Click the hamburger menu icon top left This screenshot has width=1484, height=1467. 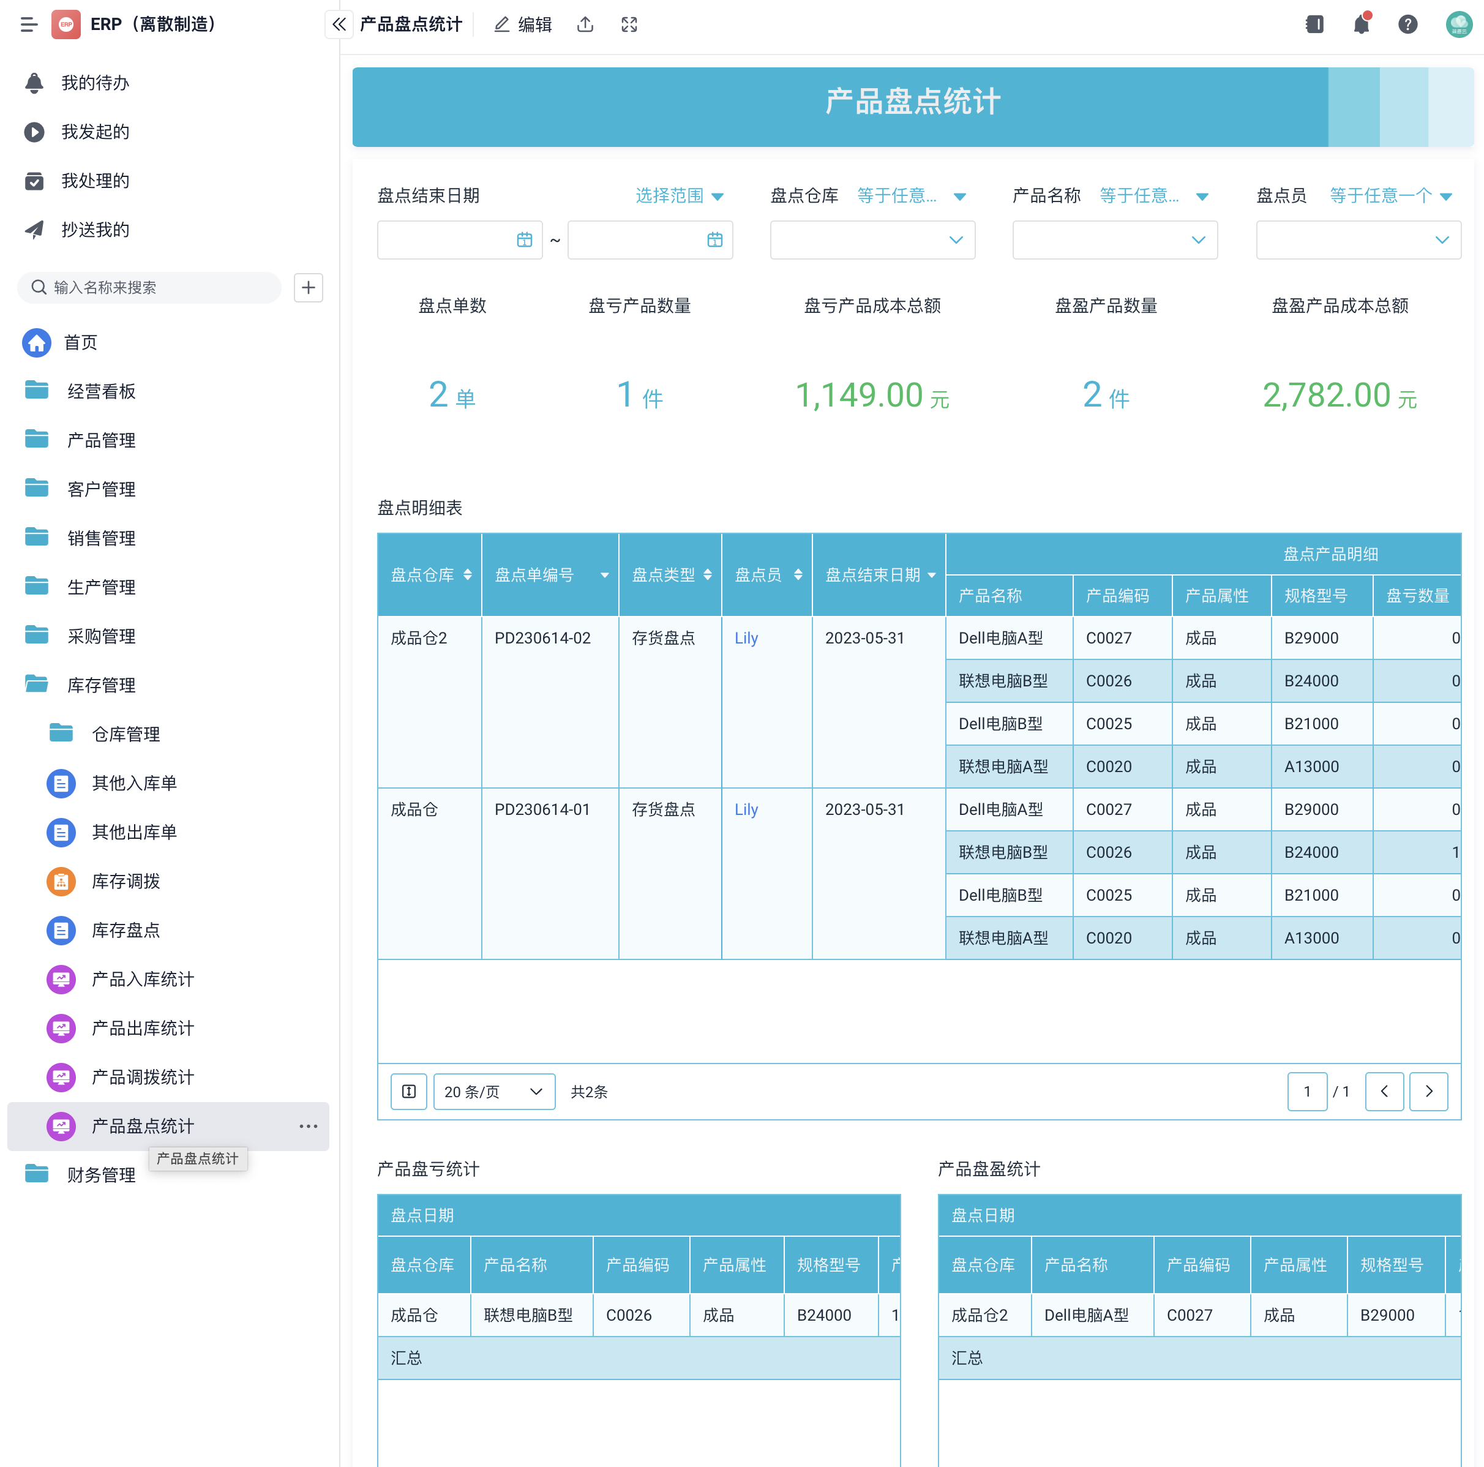click(x=29, y=24)
